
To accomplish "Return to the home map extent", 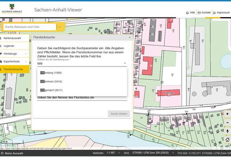I will (227, 140).
